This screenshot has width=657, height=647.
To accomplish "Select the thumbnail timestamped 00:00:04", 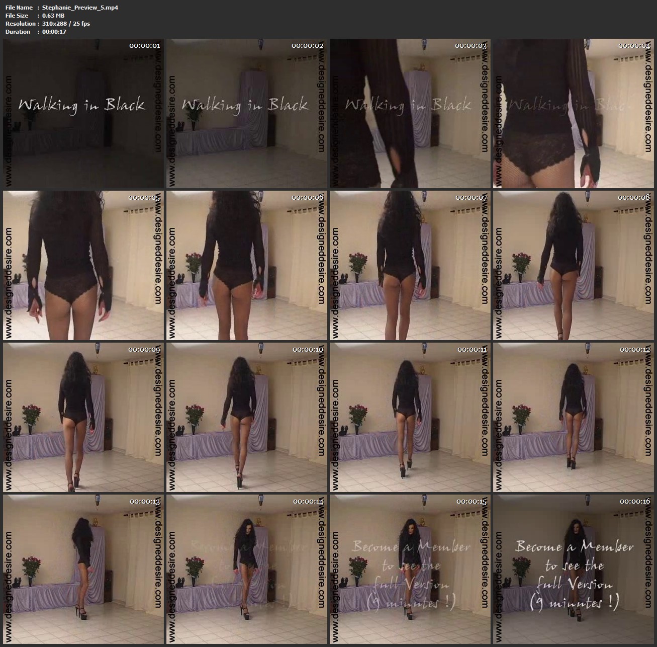I will (574, 113).
